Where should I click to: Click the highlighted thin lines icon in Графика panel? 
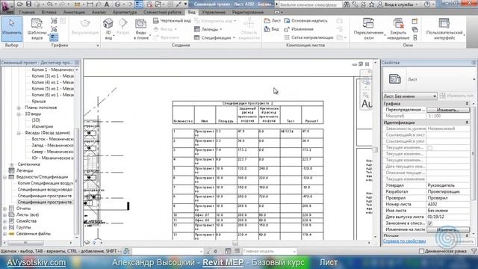pyautogui.click(x=54, y=37)
